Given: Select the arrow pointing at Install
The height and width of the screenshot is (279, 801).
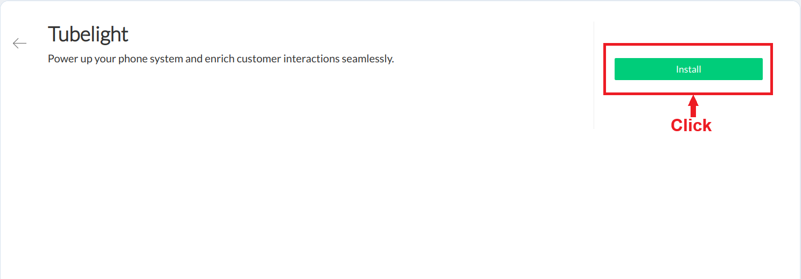Looking at the screenshot, I should tap(693, 106).
